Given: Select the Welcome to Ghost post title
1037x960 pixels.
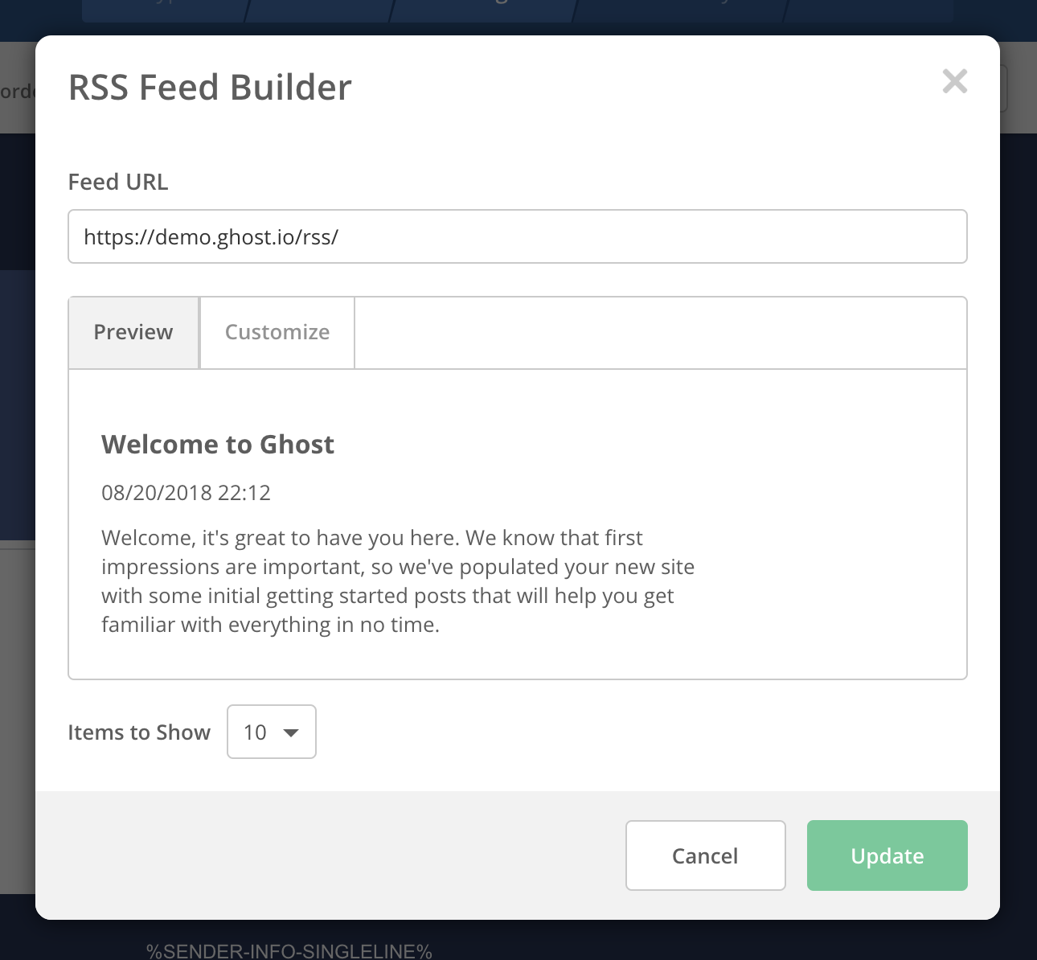Looking at the screenshot, I should [x=218, y=445].
